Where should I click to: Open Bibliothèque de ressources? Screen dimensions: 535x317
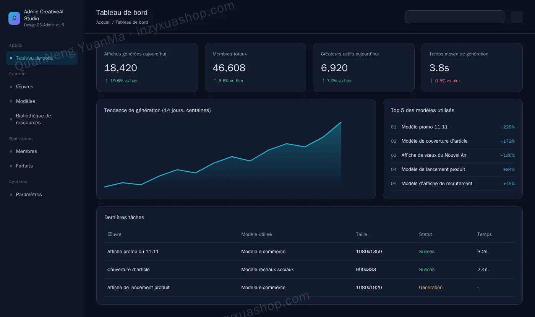tap(42, 119)
